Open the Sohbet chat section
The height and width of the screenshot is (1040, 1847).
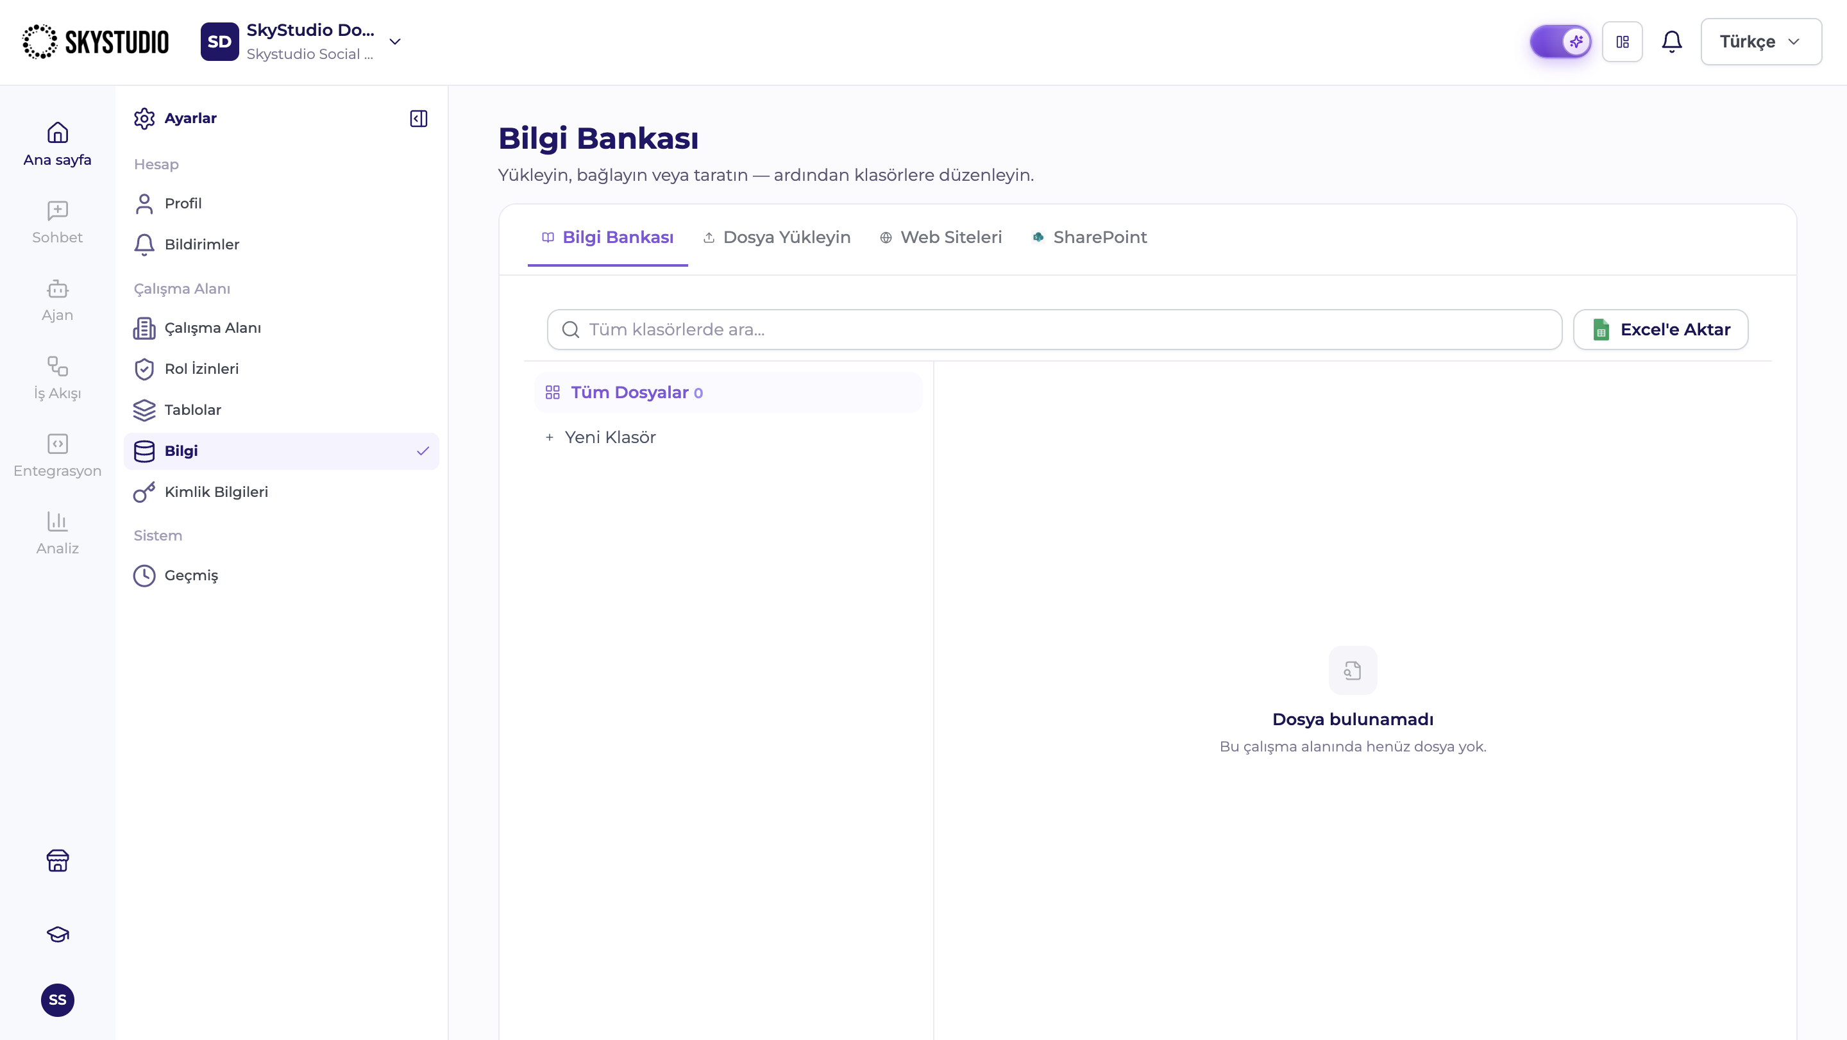coord(57,222)
